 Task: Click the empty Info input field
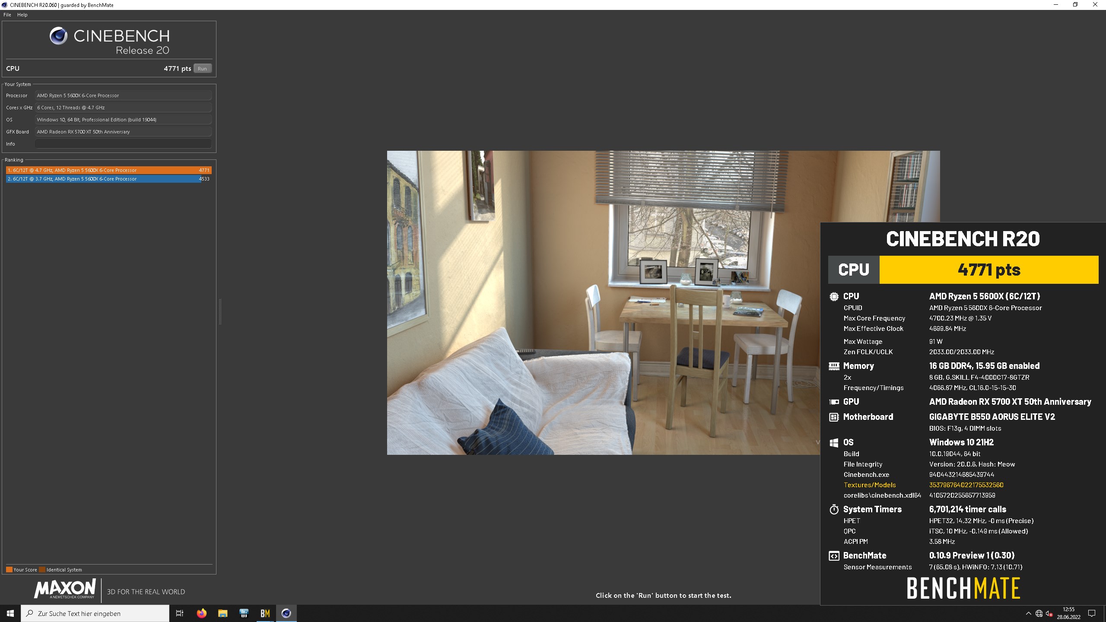[123, 144]
